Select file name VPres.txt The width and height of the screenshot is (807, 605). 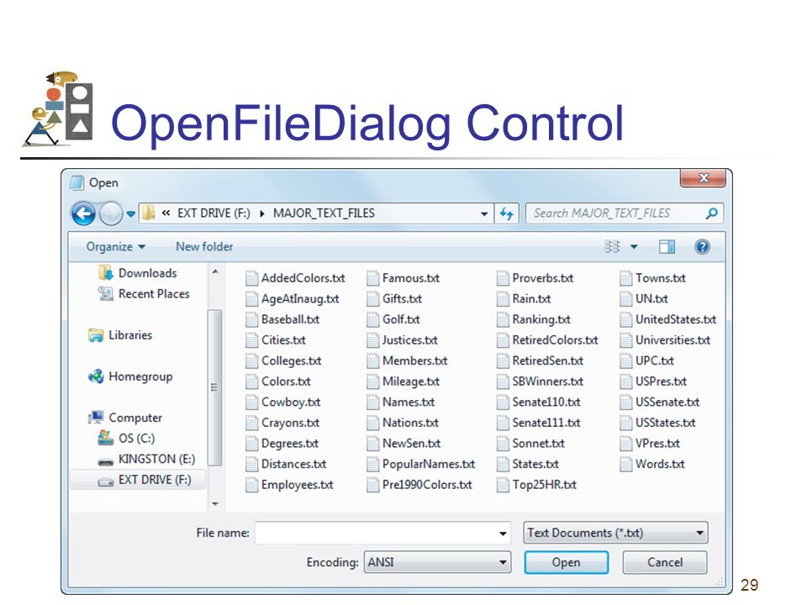pos(657,444)
